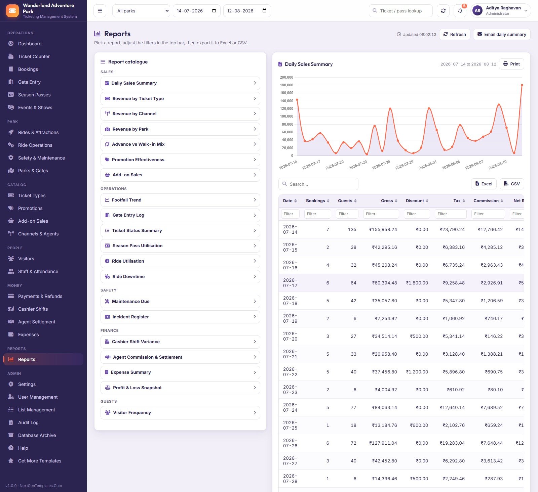The width and height of the screenshot is (538, 492).
Task: Click the Refresh button
Action: 455,34
